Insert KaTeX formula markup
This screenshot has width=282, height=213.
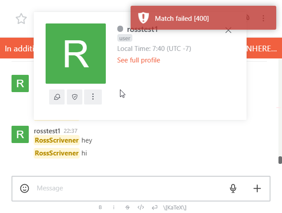174,207
